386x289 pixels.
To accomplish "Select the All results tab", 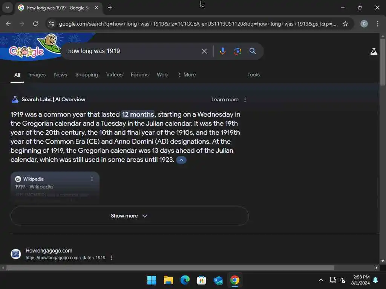I will coord(17,75).
